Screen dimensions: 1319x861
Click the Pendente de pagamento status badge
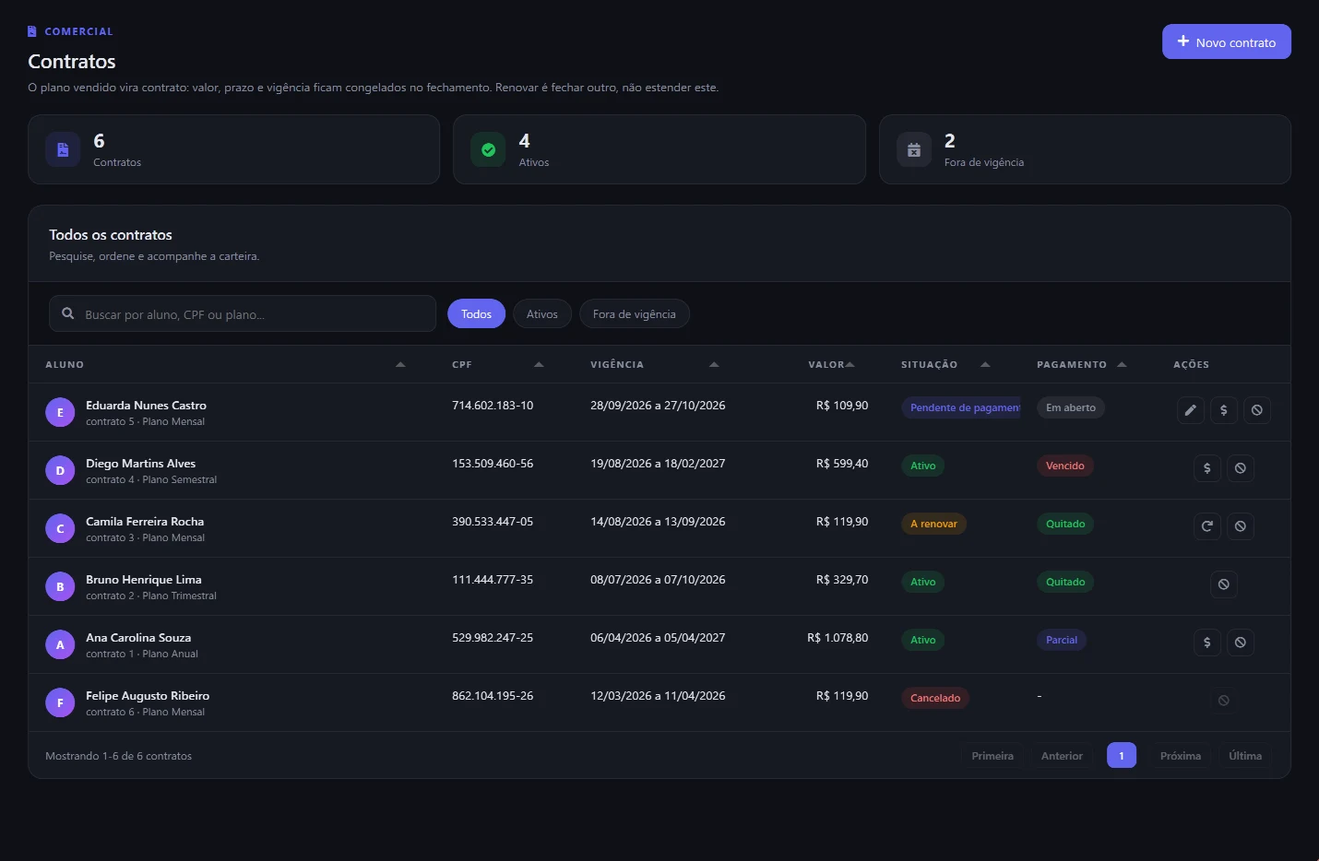(961, 407)
